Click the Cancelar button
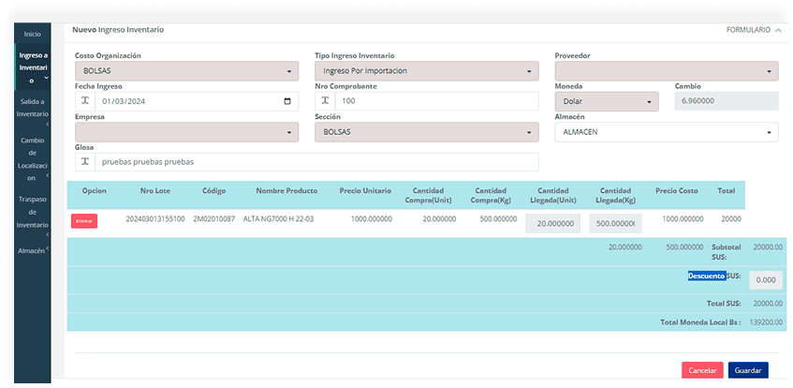Screen dimensions: 793x388 tap(702, 370)
